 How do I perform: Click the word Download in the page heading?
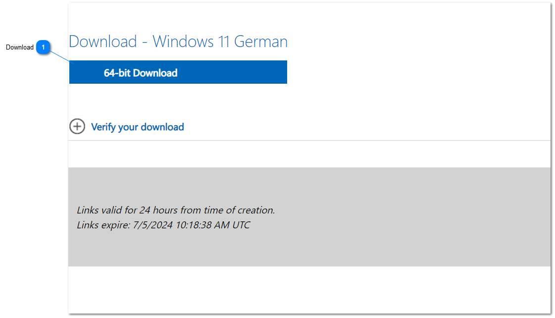click(x=102, y=42)
